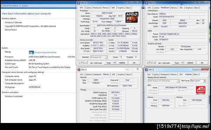Viewport: 211px width, 130px height.
Task: Click the Model value 970 Extreme3 R2.0
Action: 174,17
